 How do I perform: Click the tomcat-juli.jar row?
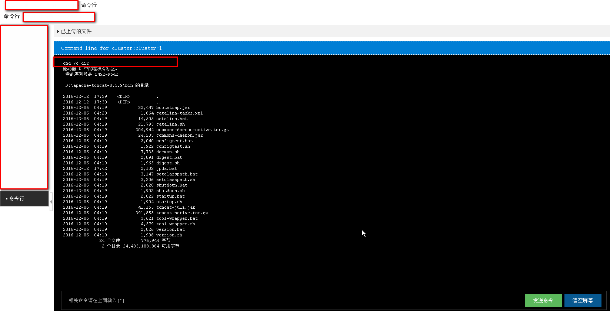tap(129, 207)
